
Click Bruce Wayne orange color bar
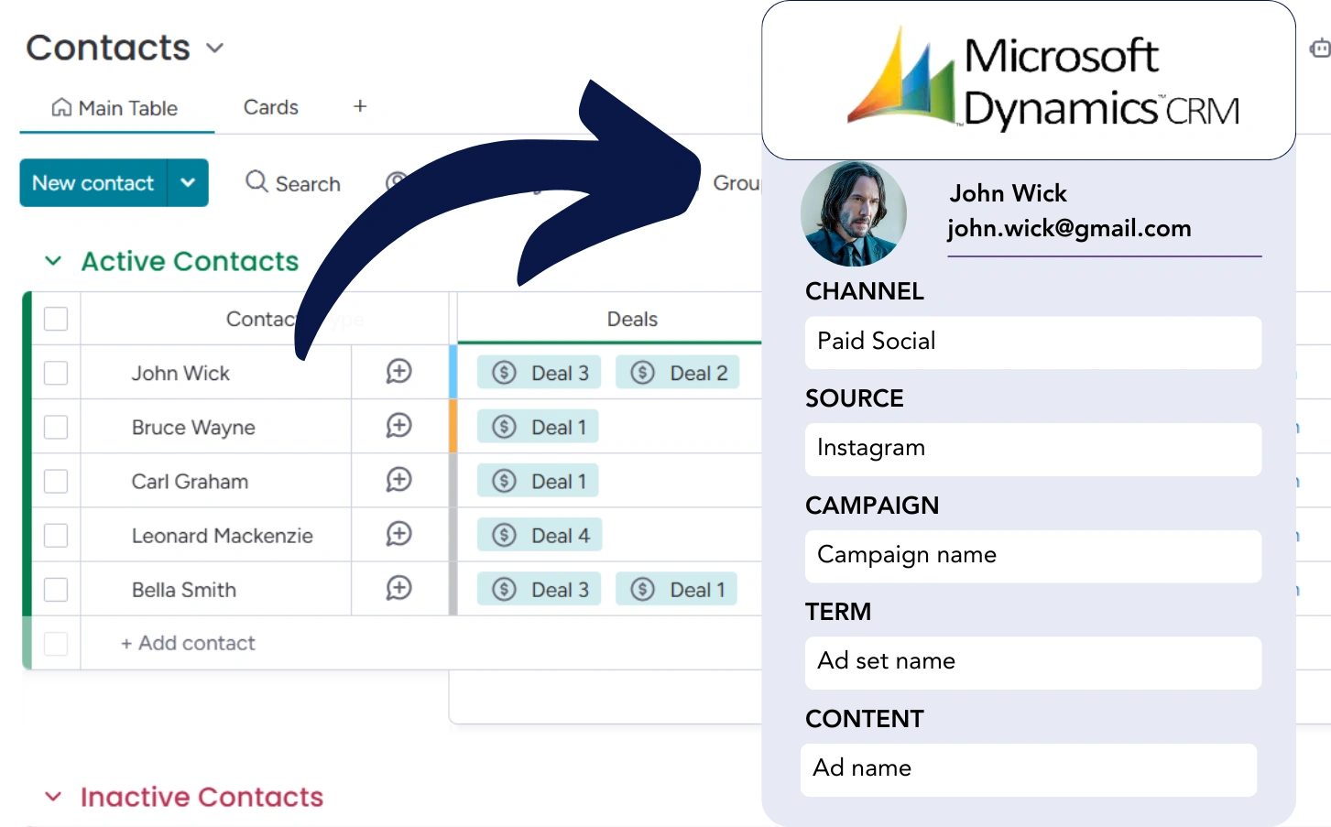pos(453,426)
